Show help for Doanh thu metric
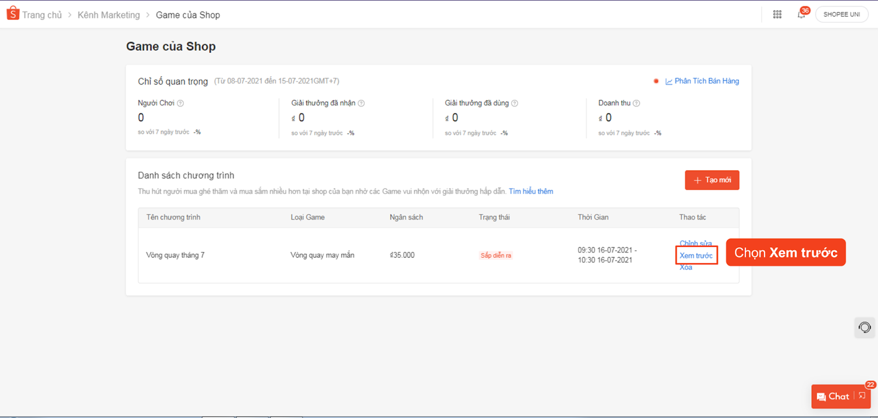Image resolution: width=878 pixels, height=418 pixels. click(637, 103)
